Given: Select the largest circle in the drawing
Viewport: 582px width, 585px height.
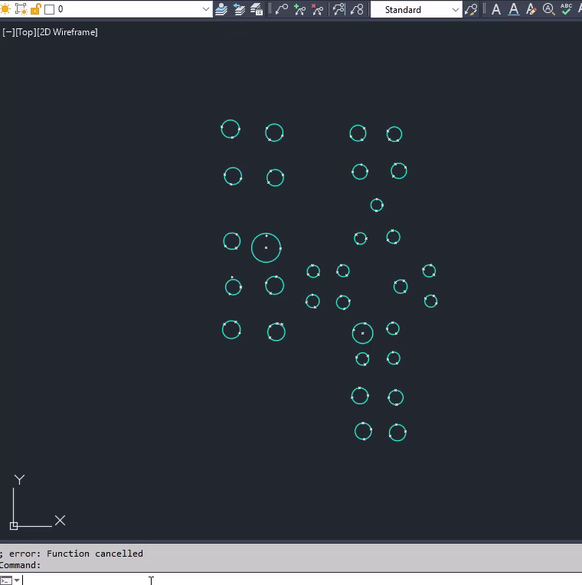Looking at the screenshot, I should tap(266, 248).
